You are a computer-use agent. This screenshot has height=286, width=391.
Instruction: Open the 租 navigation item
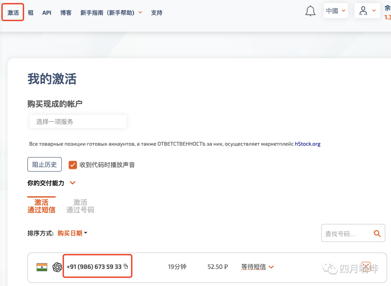pos(31,12)
